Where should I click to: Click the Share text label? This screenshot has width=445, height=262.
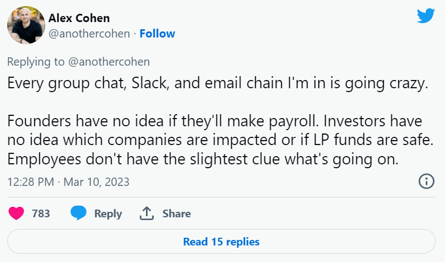[176, 213]
